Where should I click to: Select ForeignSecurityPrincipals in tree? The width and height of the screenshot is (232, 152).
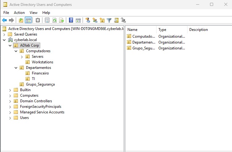click(41, 107)
